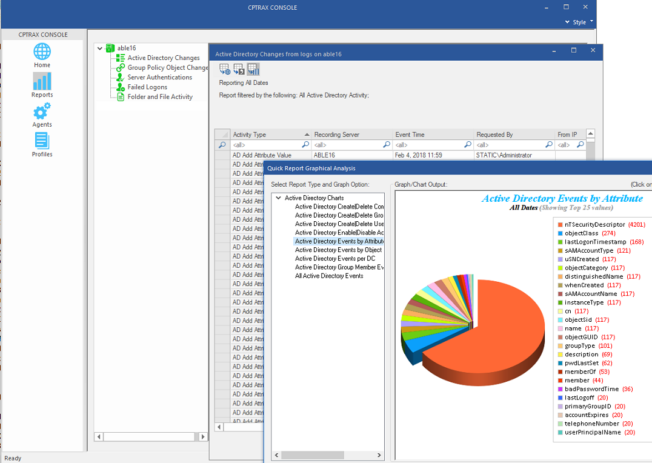This screenshot has height=463, width=652.
Task: Select the graphical analysis chart icon
Action: (x=253, y=69)
